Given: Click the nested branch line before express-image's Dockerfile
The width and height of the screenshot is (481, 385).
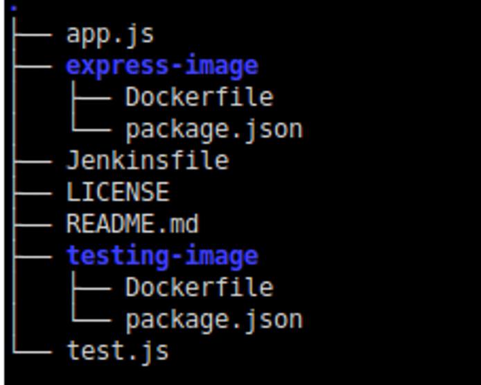Looking at the screenshot, I should [91, 97].
